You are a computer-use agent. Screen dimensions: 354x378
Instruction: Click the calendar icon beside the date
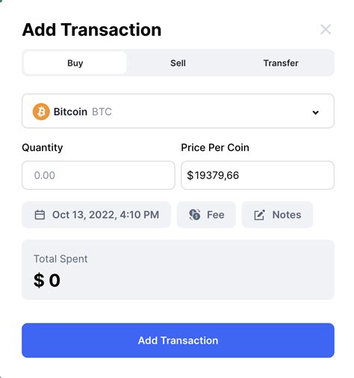[40, 214]
